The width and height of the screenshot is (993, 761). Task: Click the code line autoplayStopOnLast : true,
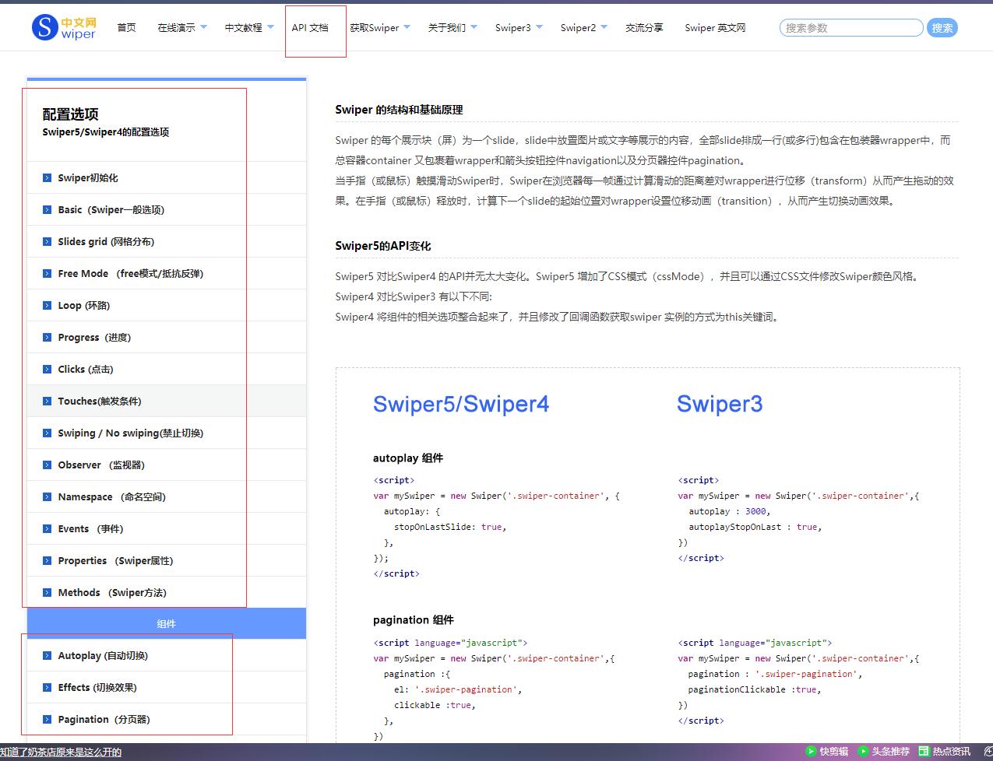755,527
